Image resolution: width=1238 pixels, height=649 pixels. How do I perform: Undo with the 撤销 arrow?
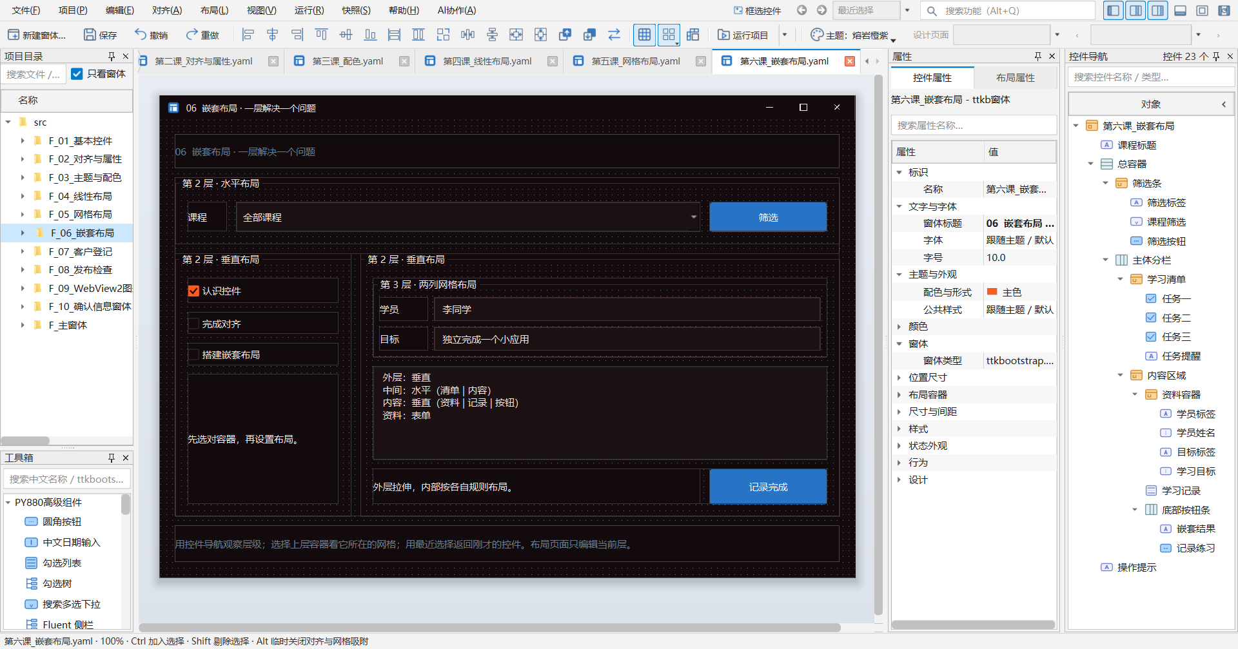point(151,35)
